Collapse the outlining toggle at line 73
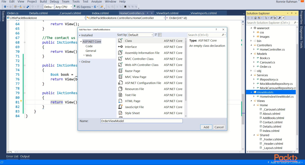Viewport: 305px width, 165px height. pyautogui.click(x=25, y=65)
